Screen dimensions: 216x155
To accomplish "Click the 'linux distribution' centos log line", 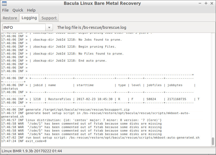I will coord(81,120).
